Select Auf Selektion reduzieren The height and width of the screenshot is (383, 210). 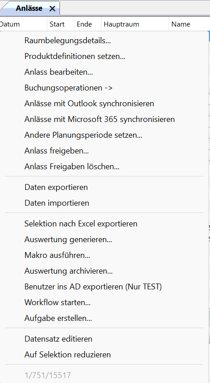[104, 355]
